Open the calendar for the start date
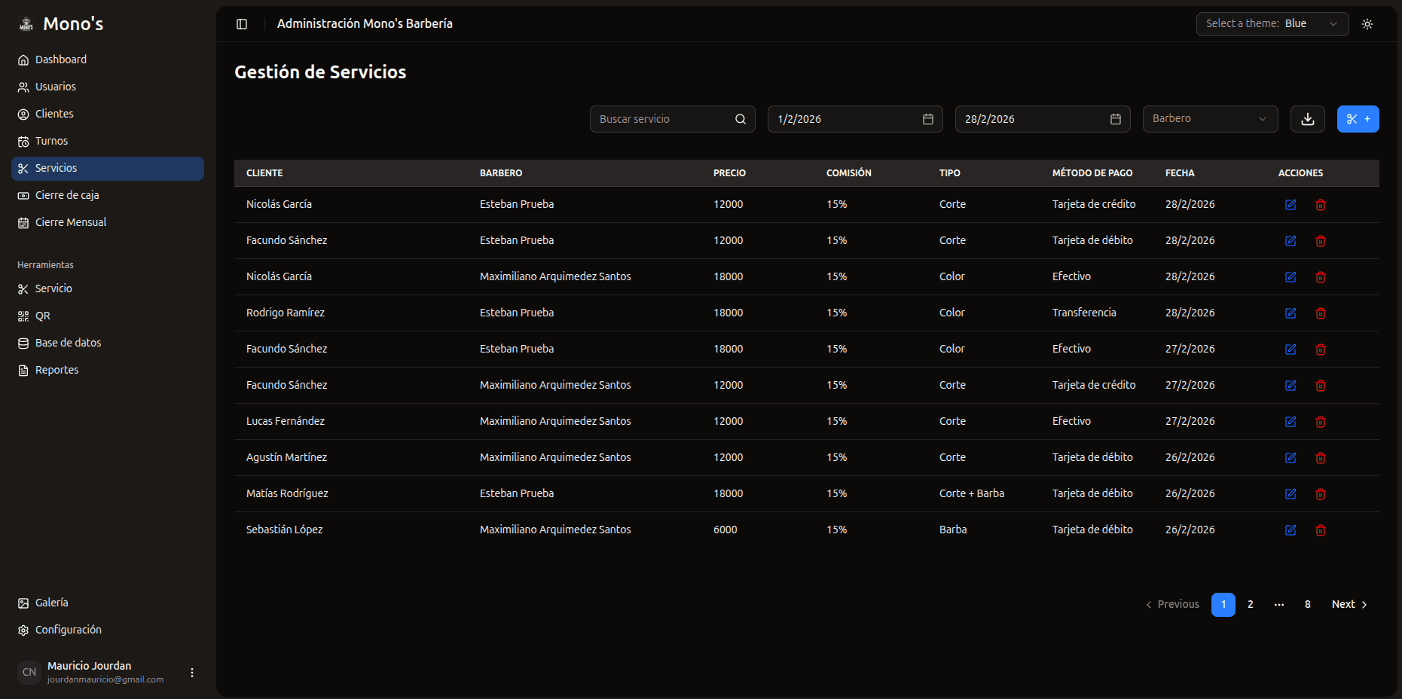 click(927, 118)
